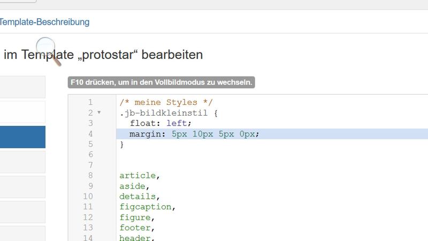Click line number 7 in gutter
The height and width of the screenshot is (241, 428).
90,165
